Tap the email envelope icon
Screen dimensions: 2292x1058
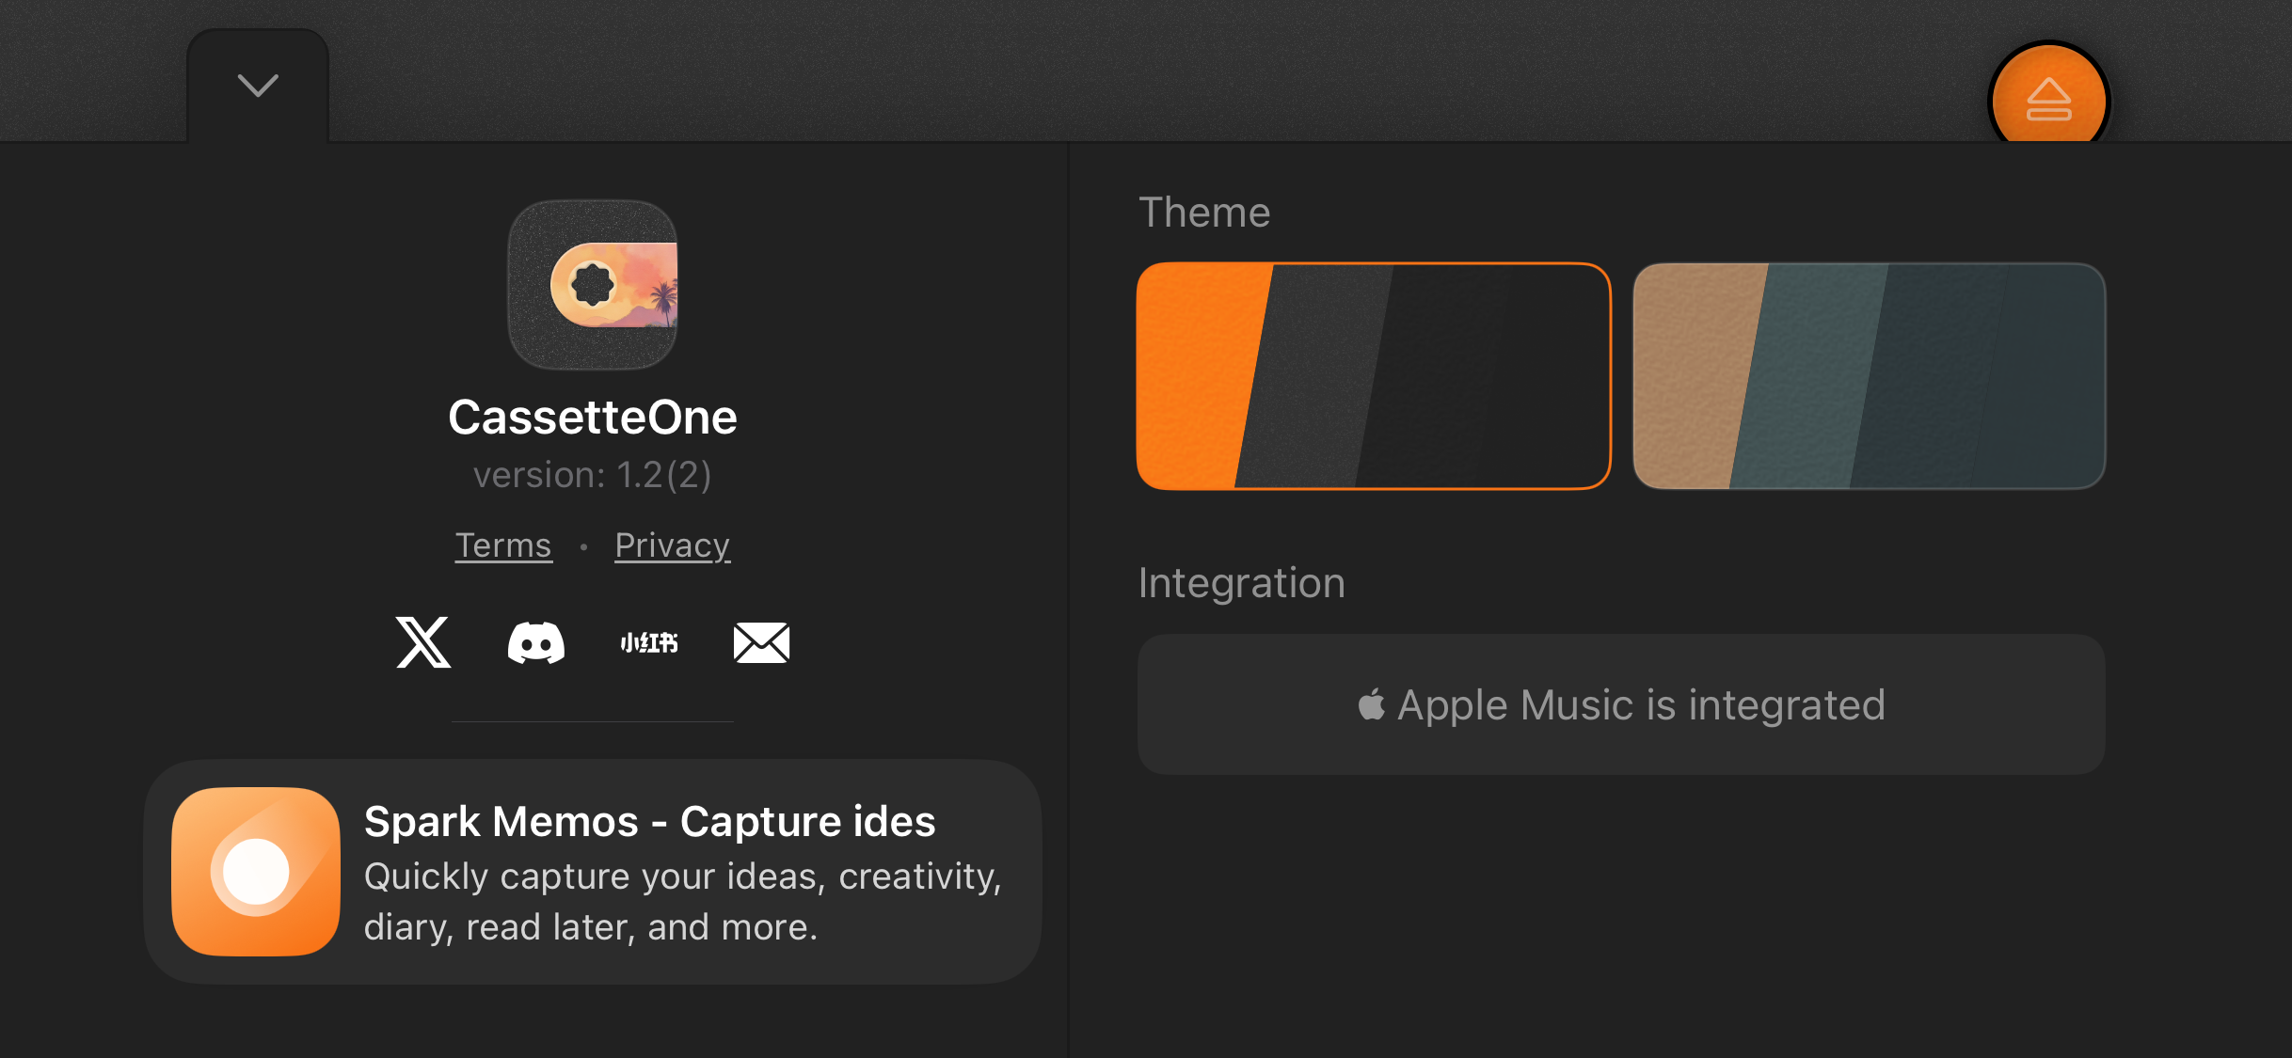(x=761, y=643)
